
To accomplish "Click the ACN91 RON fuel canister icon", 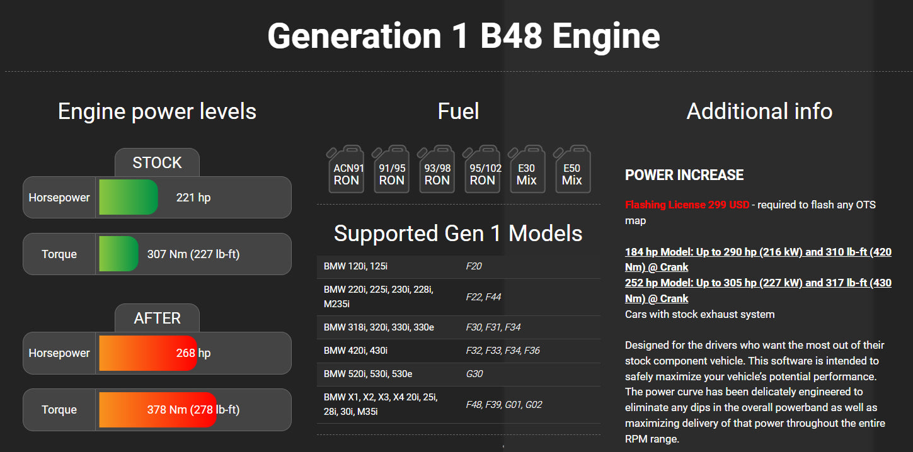I will pyautogui.click(x=346, y=169).
